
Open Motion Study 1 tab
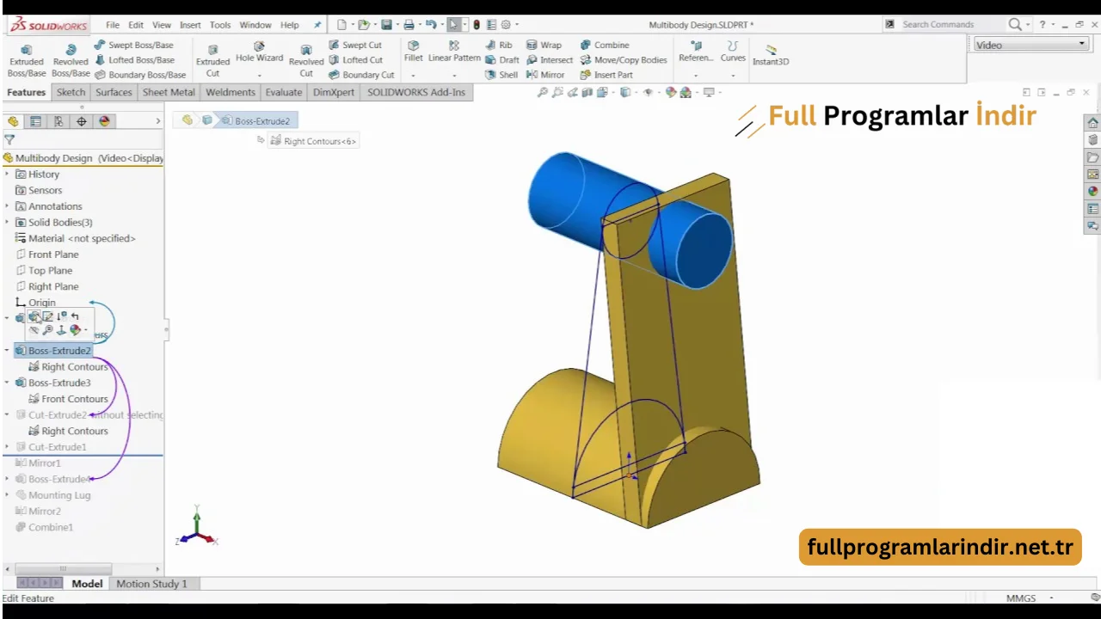pos(151,584)
